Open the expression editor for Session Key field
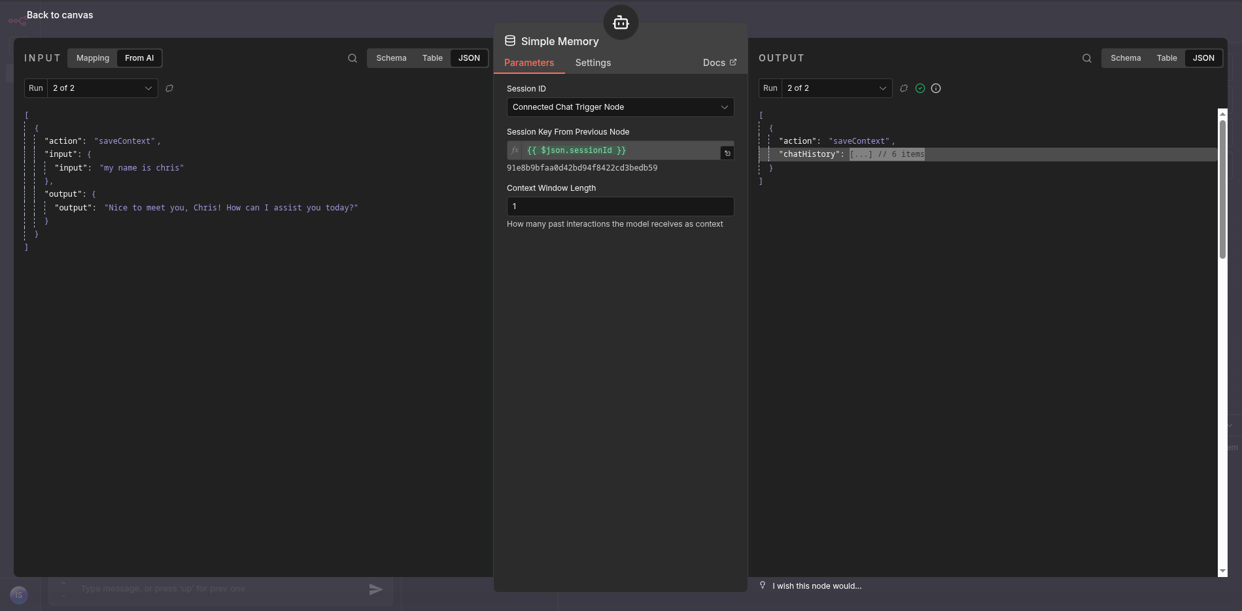The width and height of the screenshot is (1242, 611). tap(727, 153)
